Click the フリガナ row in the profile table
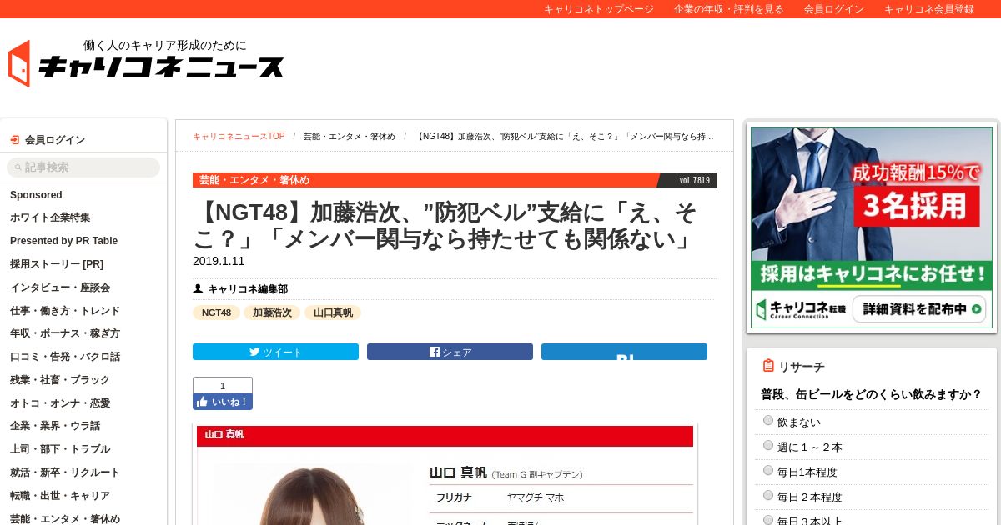Viewport: 1001px width, 525px height. point(561,497)
